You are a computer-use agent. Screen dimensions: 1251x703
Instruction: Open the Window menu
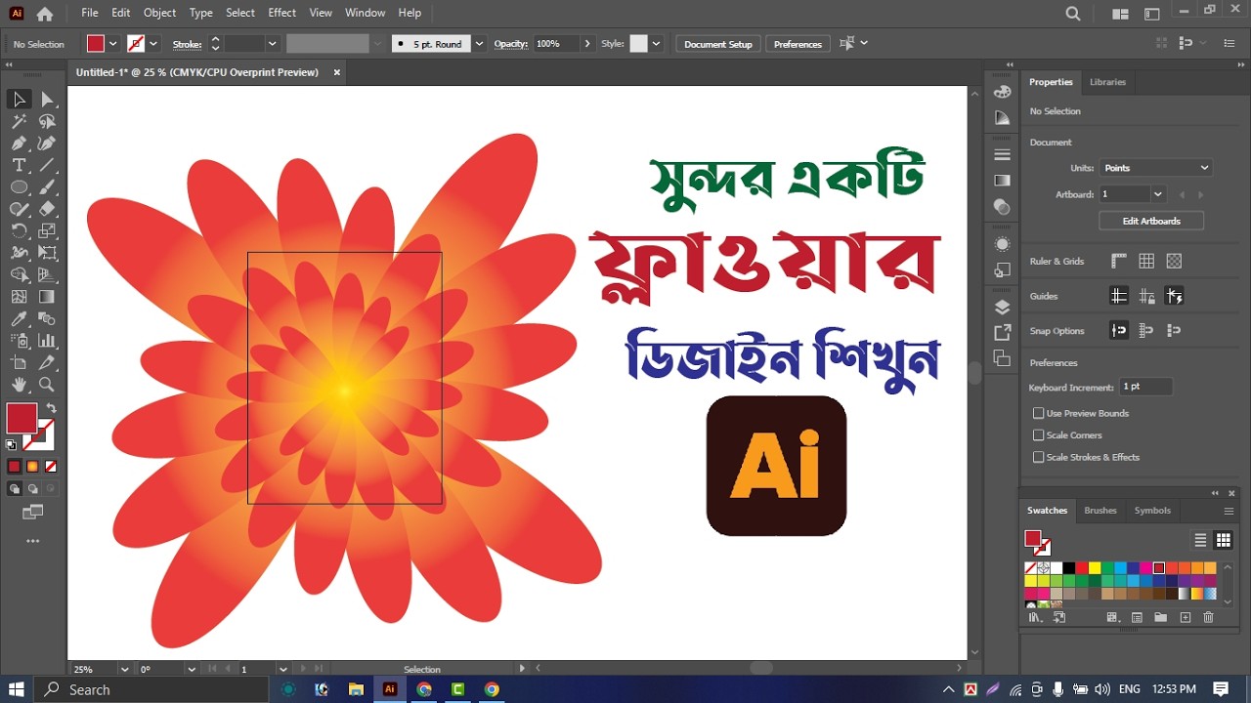click(366, 13)
